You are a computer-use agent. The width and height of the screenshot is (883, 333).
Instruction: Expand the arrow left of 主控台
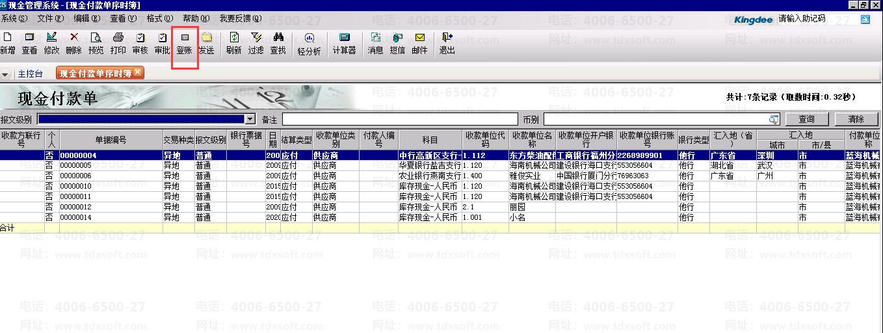pos(7,73)
